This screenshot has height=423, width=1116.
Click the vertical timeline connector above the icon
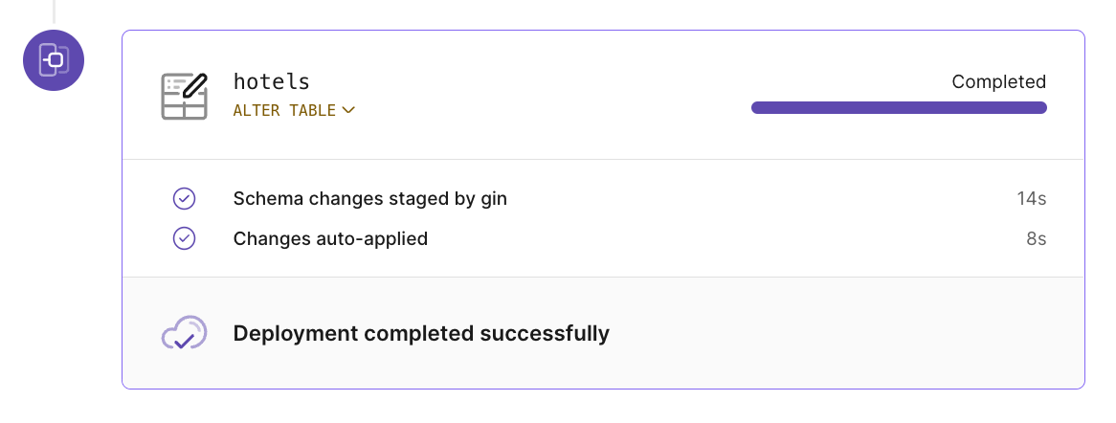(54, 11)
